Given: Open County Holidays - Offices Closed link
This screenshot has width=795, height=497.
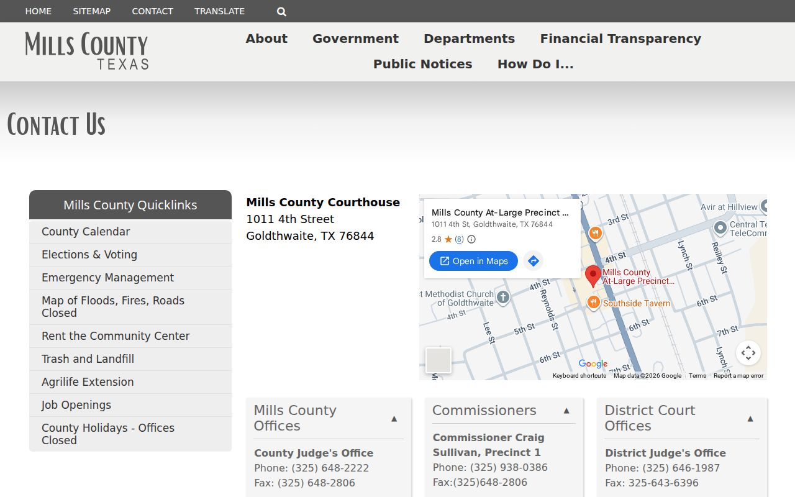Looking at the screenshot, I should click(x=130, y=434).
